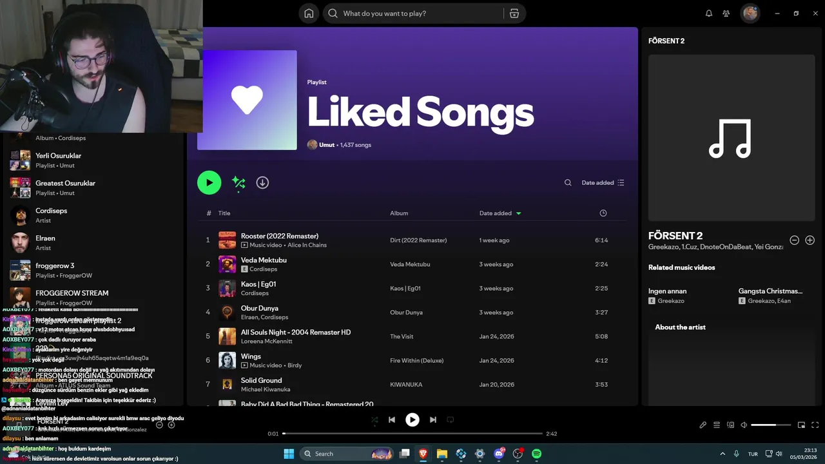The width and height of the screenshot is (825, 464).
Task: Play Liked Songs with green play button
Action: pos(209,182)
